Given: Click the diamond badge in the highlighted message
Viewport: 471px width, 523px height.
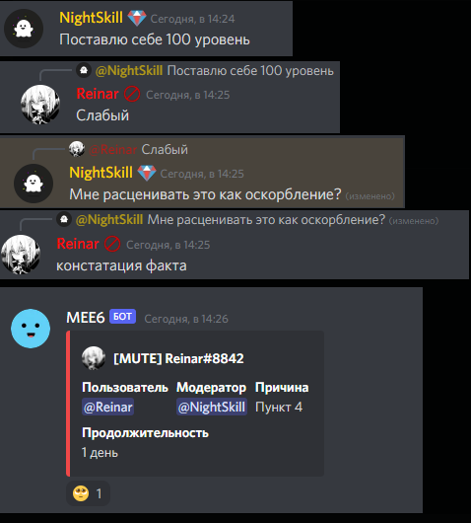Looking at the screenshot, I should (147, 173).
